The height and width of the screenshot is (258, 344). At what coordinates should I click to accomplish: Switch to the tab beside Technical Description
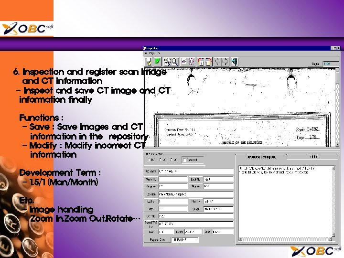click(x=312, y=157)
